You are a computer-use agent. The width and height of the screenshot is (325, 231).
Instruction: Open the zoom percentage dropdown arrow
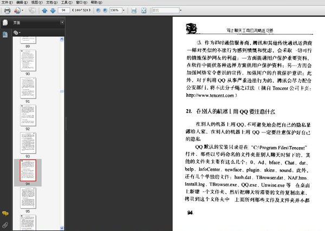pyautogui.click(x=123, y=10)
